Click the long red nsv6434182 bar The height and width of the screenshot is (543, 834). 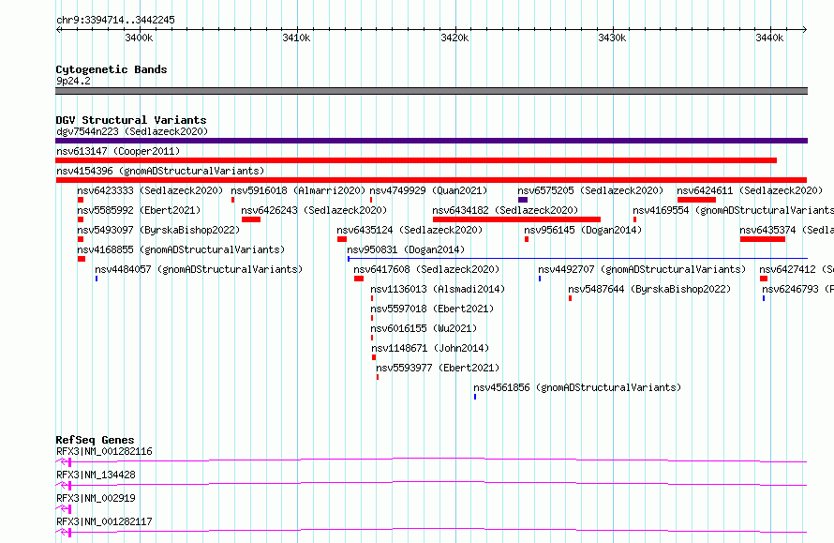click(x=516, y=219)
